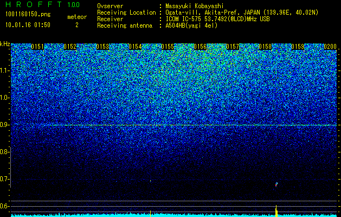Click the 0.7 frequency axis label
This screenshot has width=341, height=217.
(x=4, y=179)
